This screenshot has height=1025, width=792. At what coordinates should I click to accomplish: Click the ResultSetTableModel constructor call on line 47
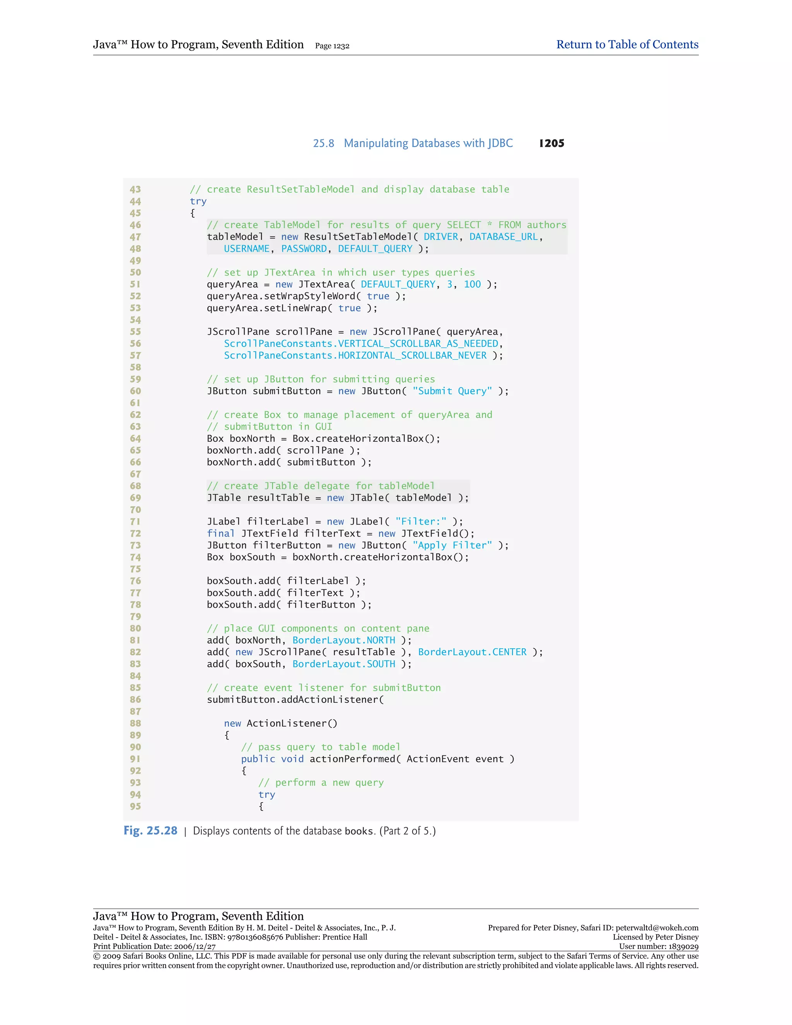pyautogui.click(x=358, y=237)
